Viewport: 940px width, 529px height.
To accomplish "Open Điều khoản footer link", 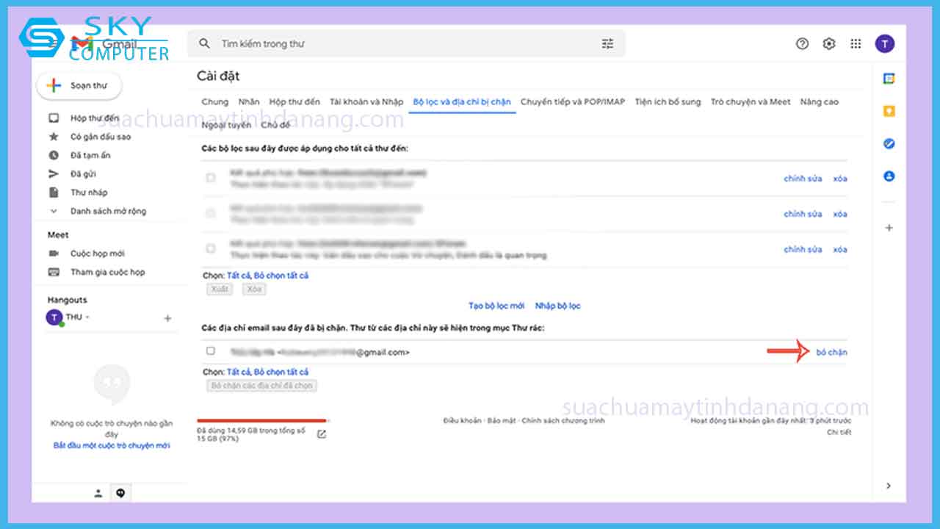I will [x=462, y=421].
